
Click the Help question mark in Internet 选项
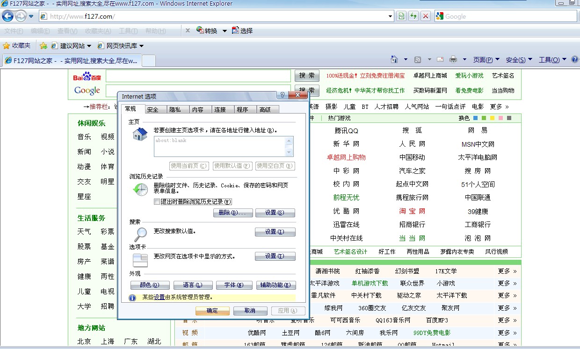(x=282, y=95)
